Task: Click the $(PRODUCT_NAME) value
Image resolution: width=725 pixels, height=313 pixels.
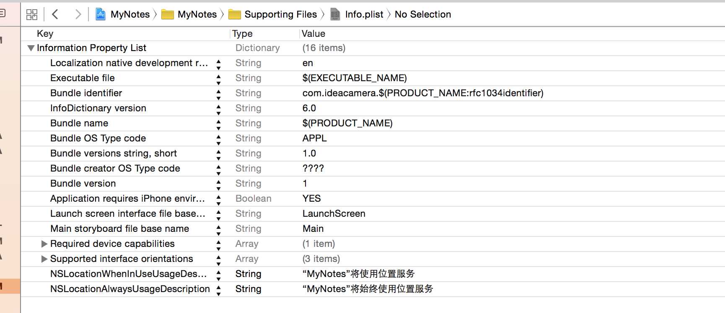Action: click(x=347, y=123)
